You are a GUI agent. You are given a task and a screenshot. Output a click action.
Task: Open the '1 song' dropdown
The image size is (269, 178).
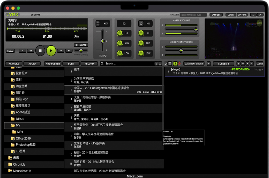(x=258, y=70)
